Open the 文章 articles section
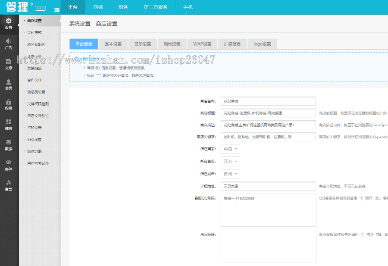388x266 pixels. tap(9, 64)
